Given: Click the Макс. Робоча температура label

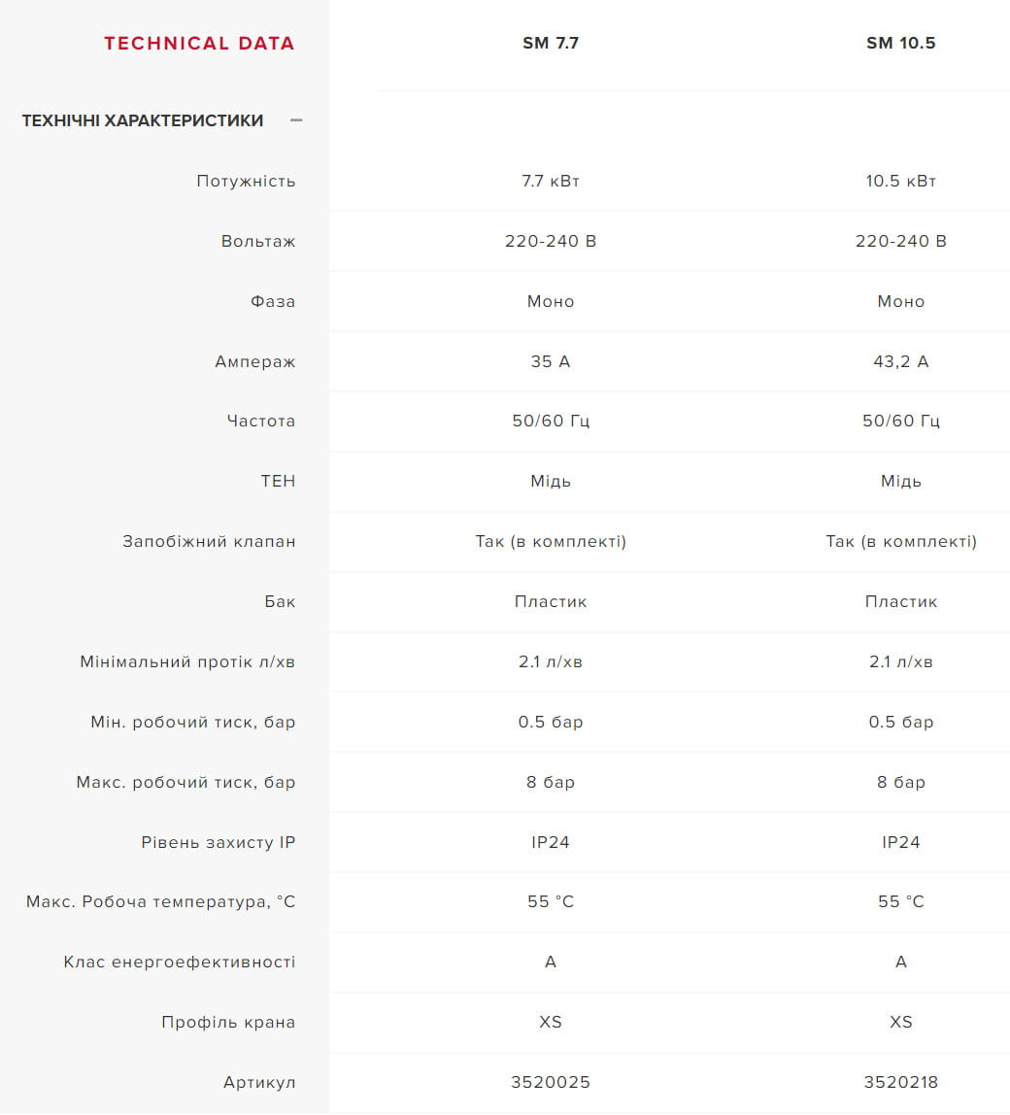Looking at the screenshot, I should (x=160, y=901).
